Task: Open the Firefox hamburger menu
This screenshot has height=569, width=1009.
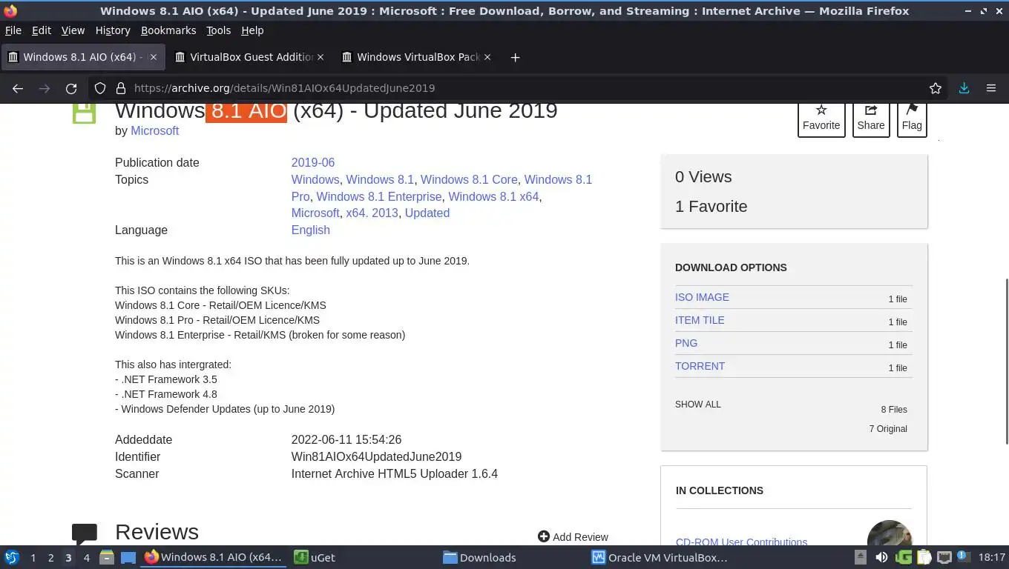Action: (991, 88)
